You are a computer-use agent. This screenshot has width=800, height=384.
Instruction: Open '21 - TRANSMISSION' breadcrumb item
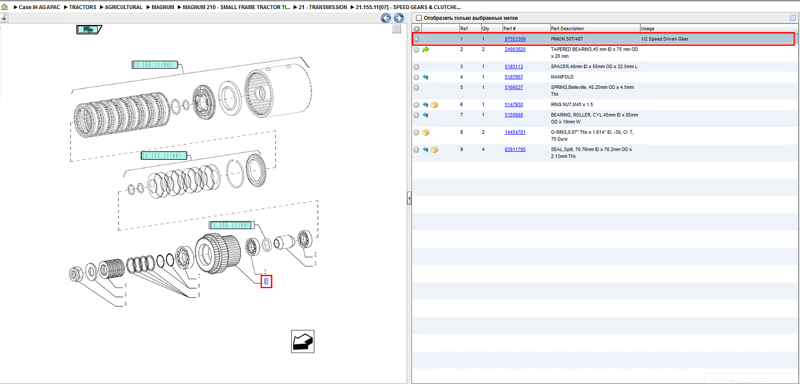tap(323, 7)
